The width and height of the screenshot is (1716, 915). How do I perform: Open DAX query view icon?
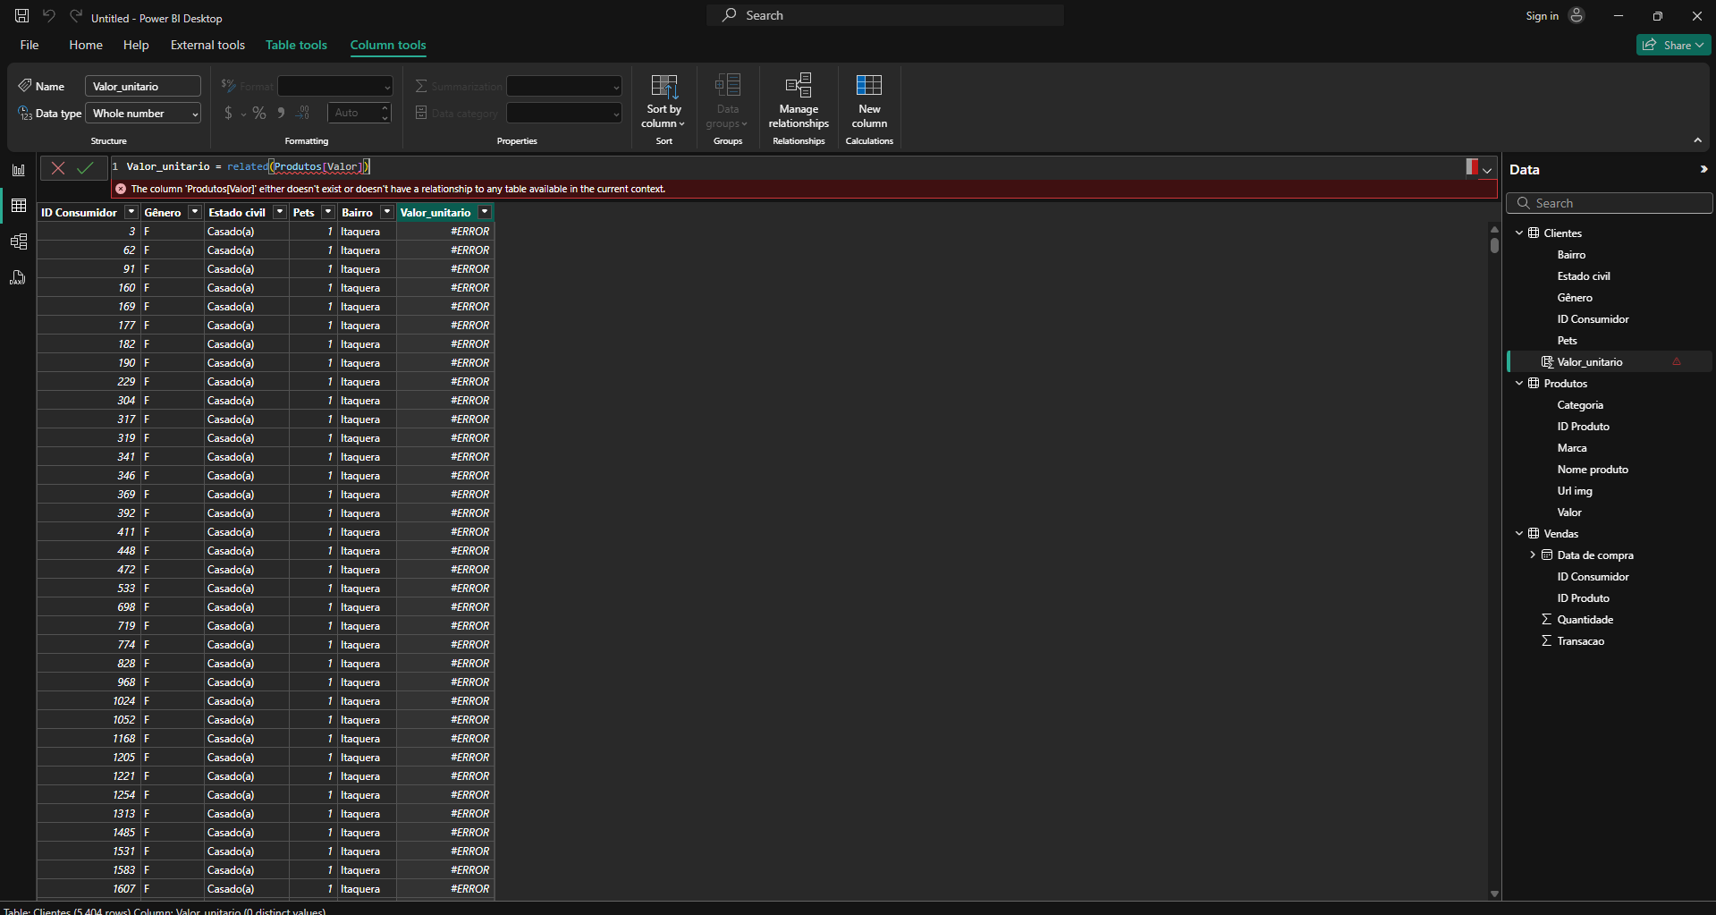pyautogui.click(x=18, y=277)
